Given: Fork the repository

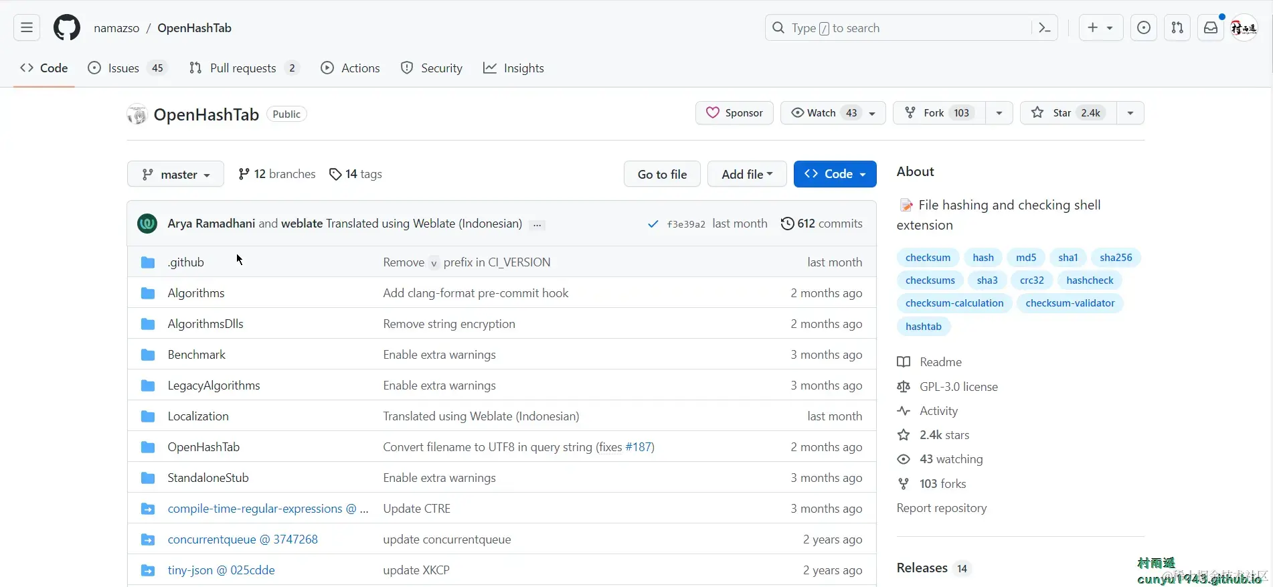Looking at the screenshot, I should click(x=940, y=113).
